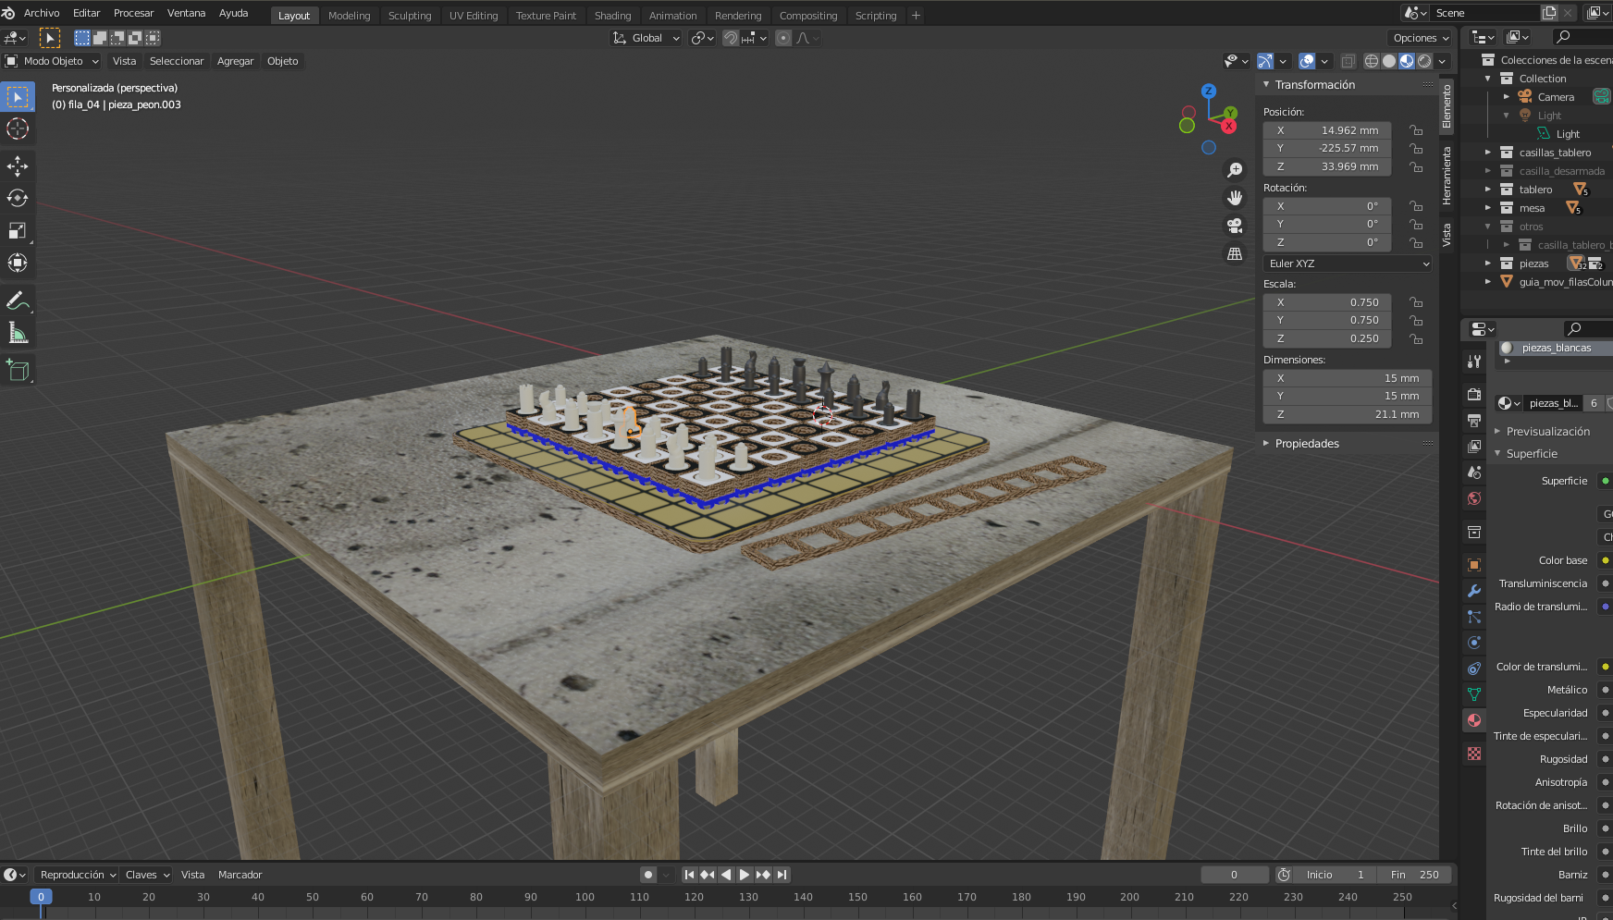Open the Render properties tab icon
The image size is (1613, 920).
point(1474,395)
